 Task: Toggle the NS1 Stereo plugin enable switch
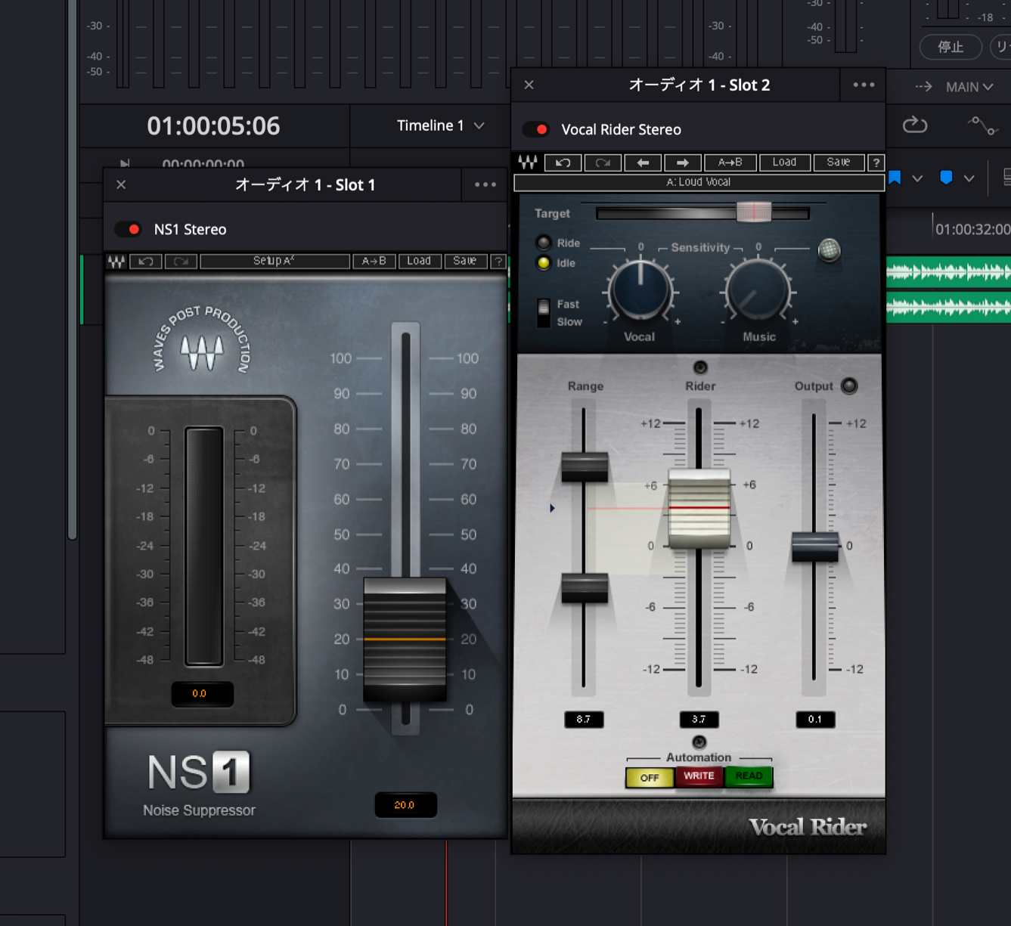129,229
